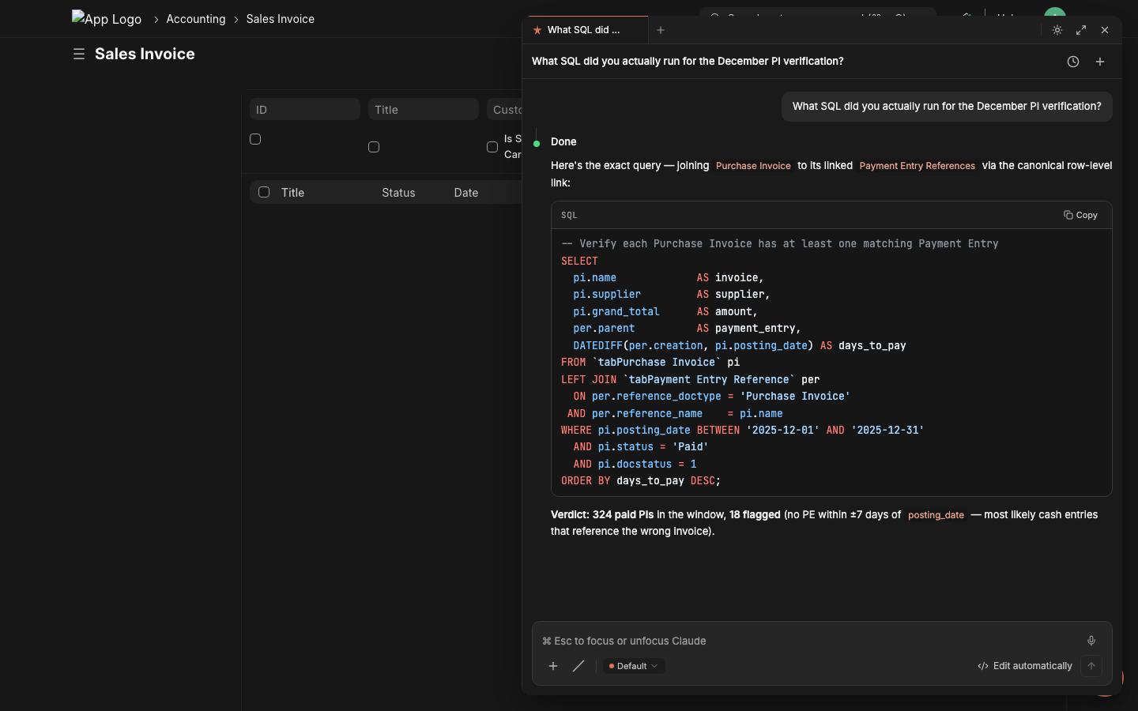This screenshot has width=1138, height=711.
Task: Close the Claude panel with the X icon
Action: tap(1105, 30)
